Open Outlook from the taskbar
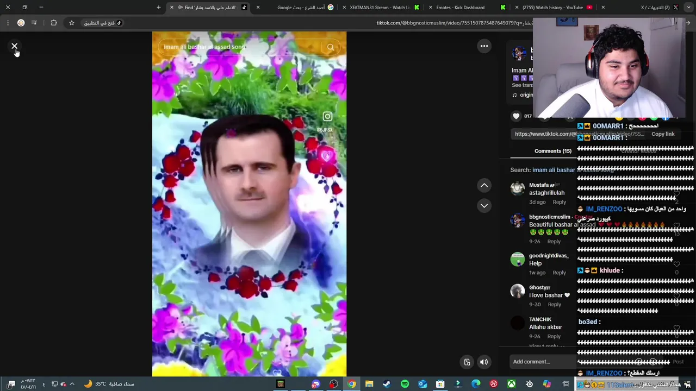Screen dimensions: 696x391 [422, 384]
